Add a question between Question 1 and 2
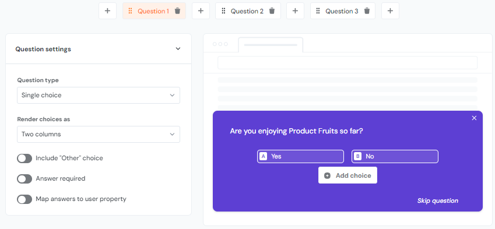 (x=201, y=10)
